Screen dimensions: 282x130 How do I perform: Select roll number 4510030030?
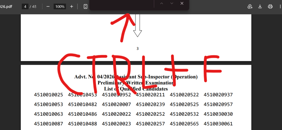coord(218,114)
